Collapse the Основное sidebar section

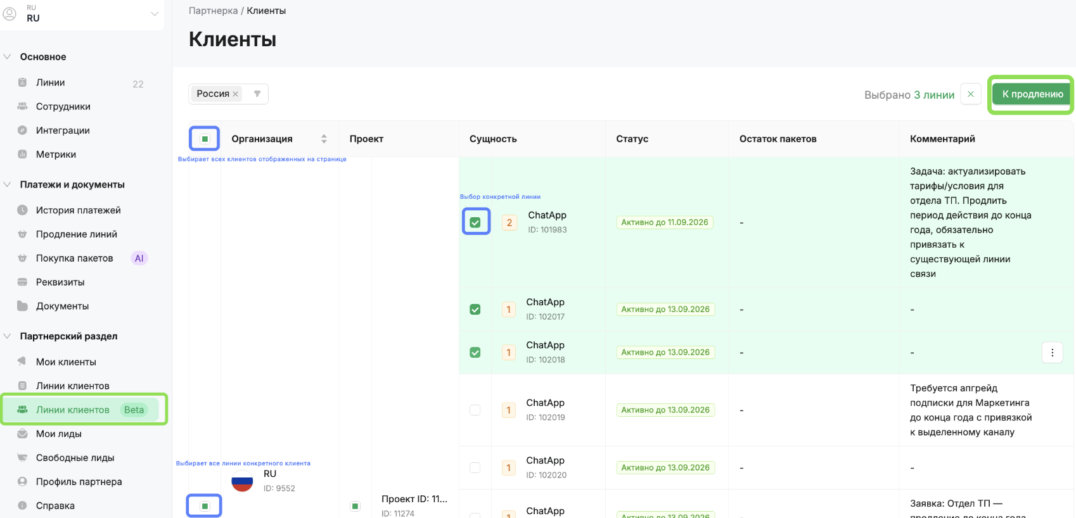coord(8,57)
